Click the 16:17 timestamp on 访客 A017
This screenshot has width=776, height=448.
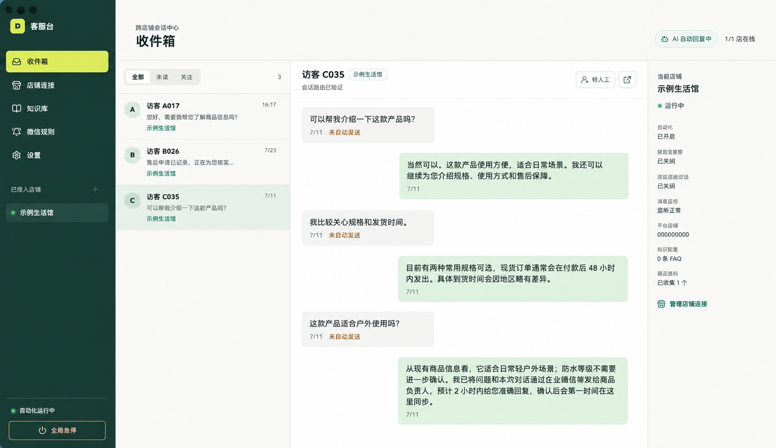coord(269,105)
